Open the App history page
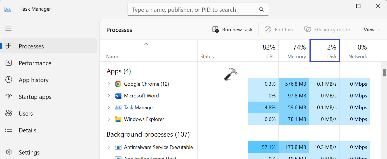The width and height of the screenshot is (387, 159). [x=34, y=80]
